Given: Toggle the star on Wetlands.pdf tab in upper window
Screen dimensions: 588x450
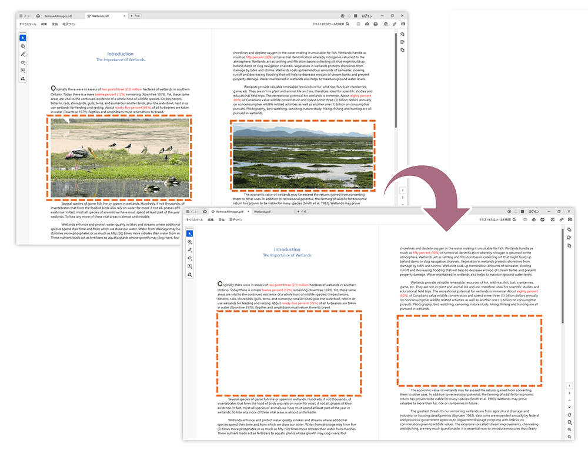Looking at the screenshot, I should 88,16.
